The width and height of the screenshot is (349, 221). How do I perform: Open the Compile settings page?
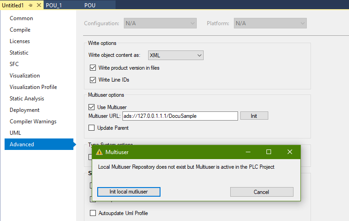(20, 30)
